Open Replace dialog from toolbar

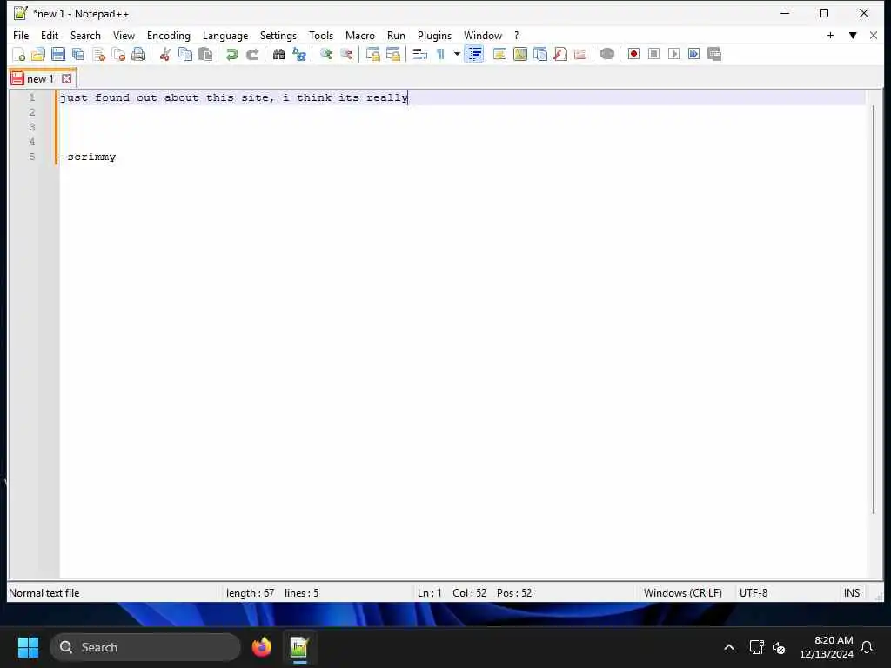pos(299,55)
